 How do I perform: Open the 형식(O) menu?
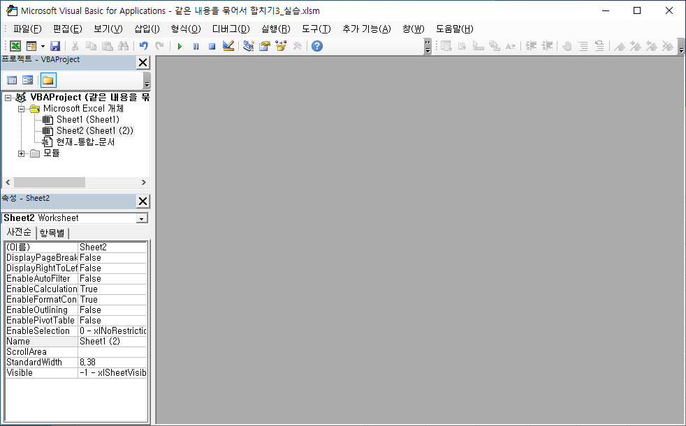coord(186,29)
